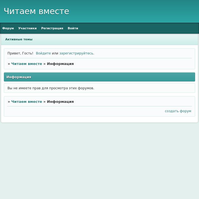Go to Регистрация in navigation bar

pos(52,28)
